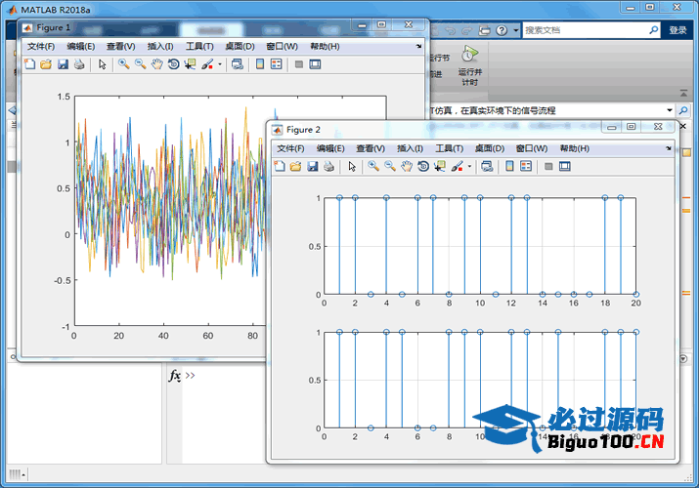Image resolution: width=699 pixels, height=488 pixels.
Task: Click Save icon in Figure 2 toolbar
Action: click(312, 167)
